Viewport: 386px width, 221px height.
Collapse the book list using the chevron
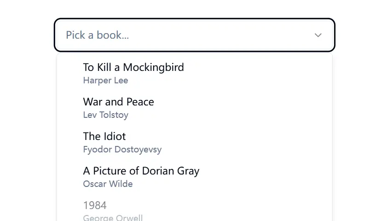(318, 35)
